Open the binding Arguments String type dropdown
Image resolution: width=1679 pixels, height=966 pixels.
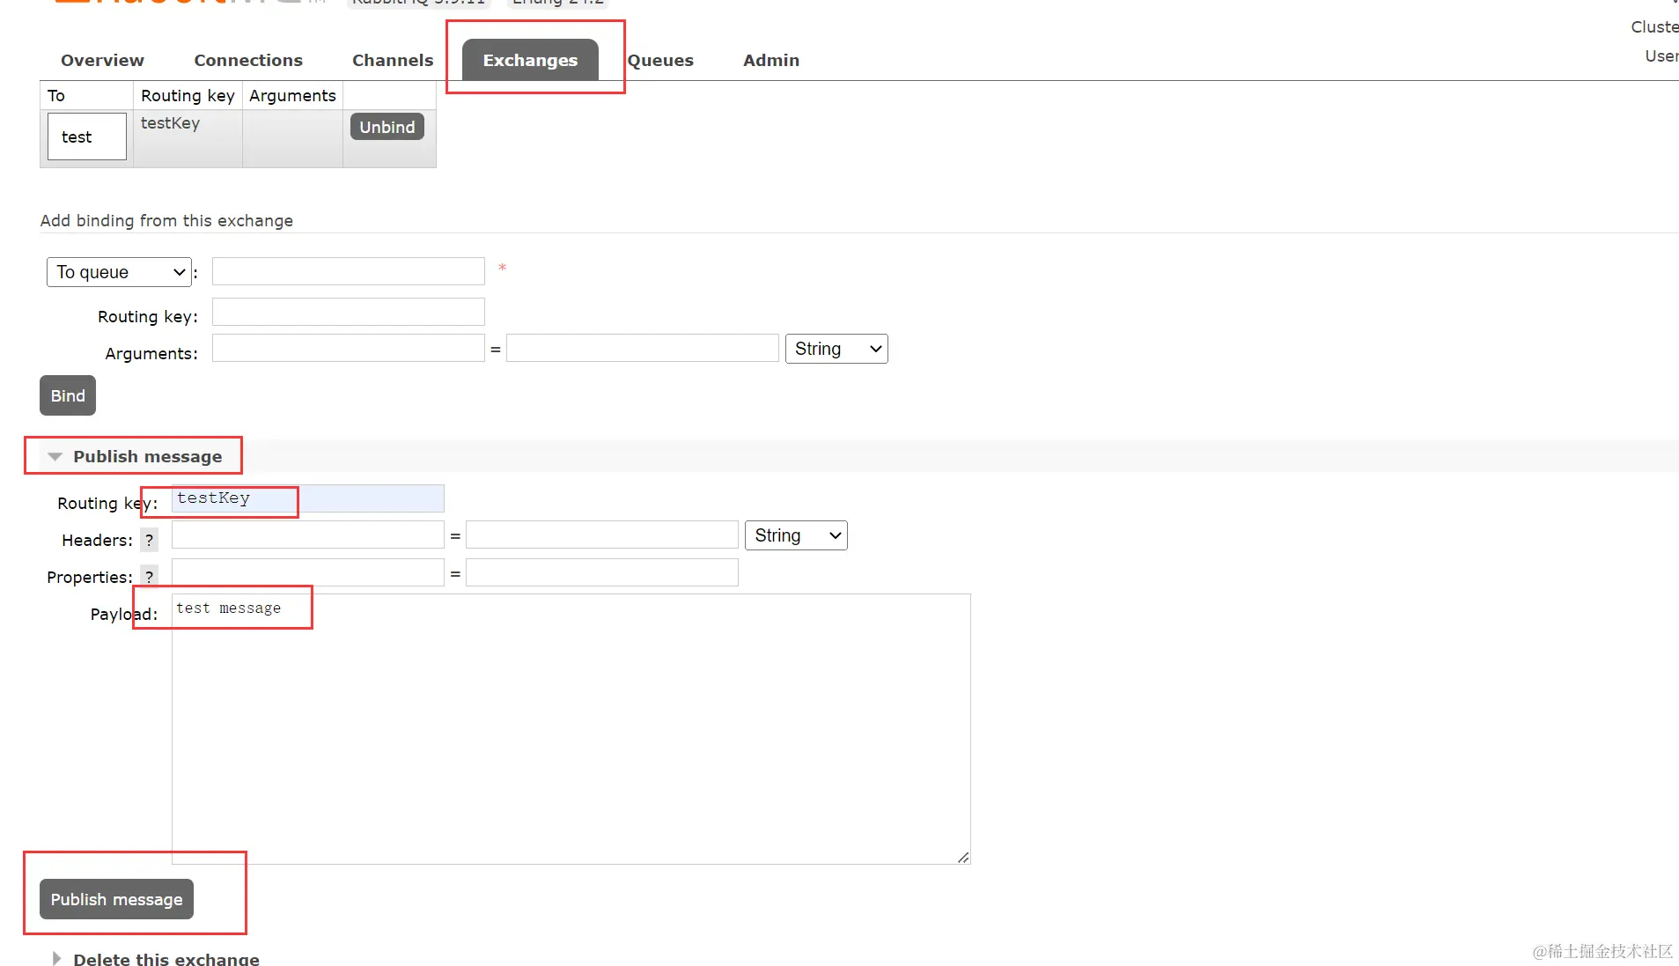point(836,349)
